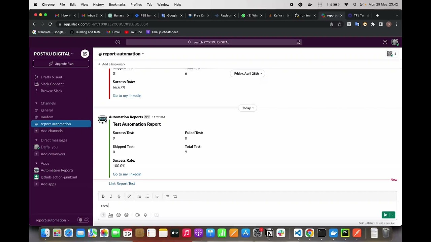Open the Profiles menu
The height and width of the screenshot is (242, 431).
[x=136, y=5]
